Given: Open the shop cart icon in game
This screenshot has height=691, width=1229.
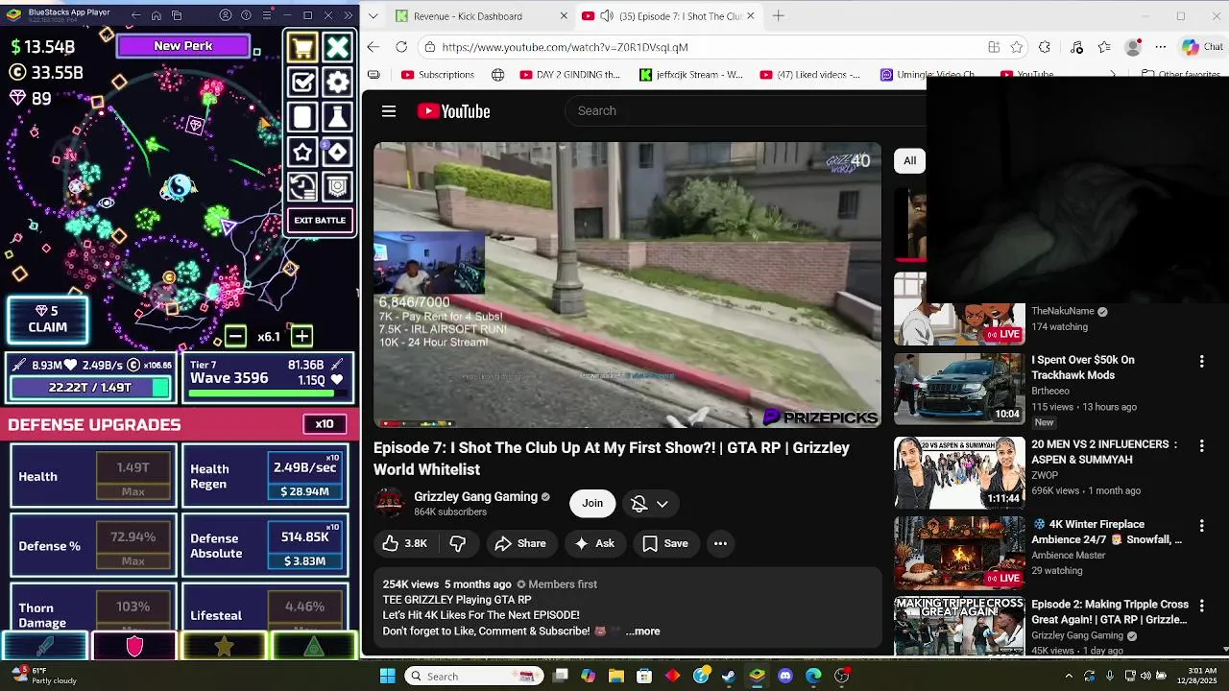Looking at the screenshot, I should (x=302, y=48).
